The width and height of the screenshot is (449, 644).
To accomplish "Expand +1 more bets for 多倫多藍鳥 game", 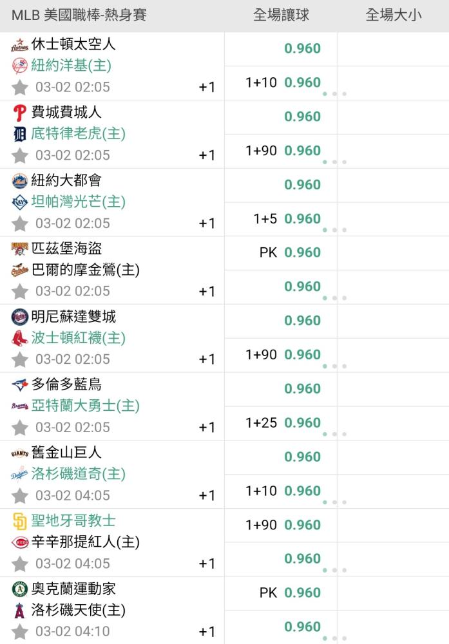I will pyautogui.click(x=207, y=428).
